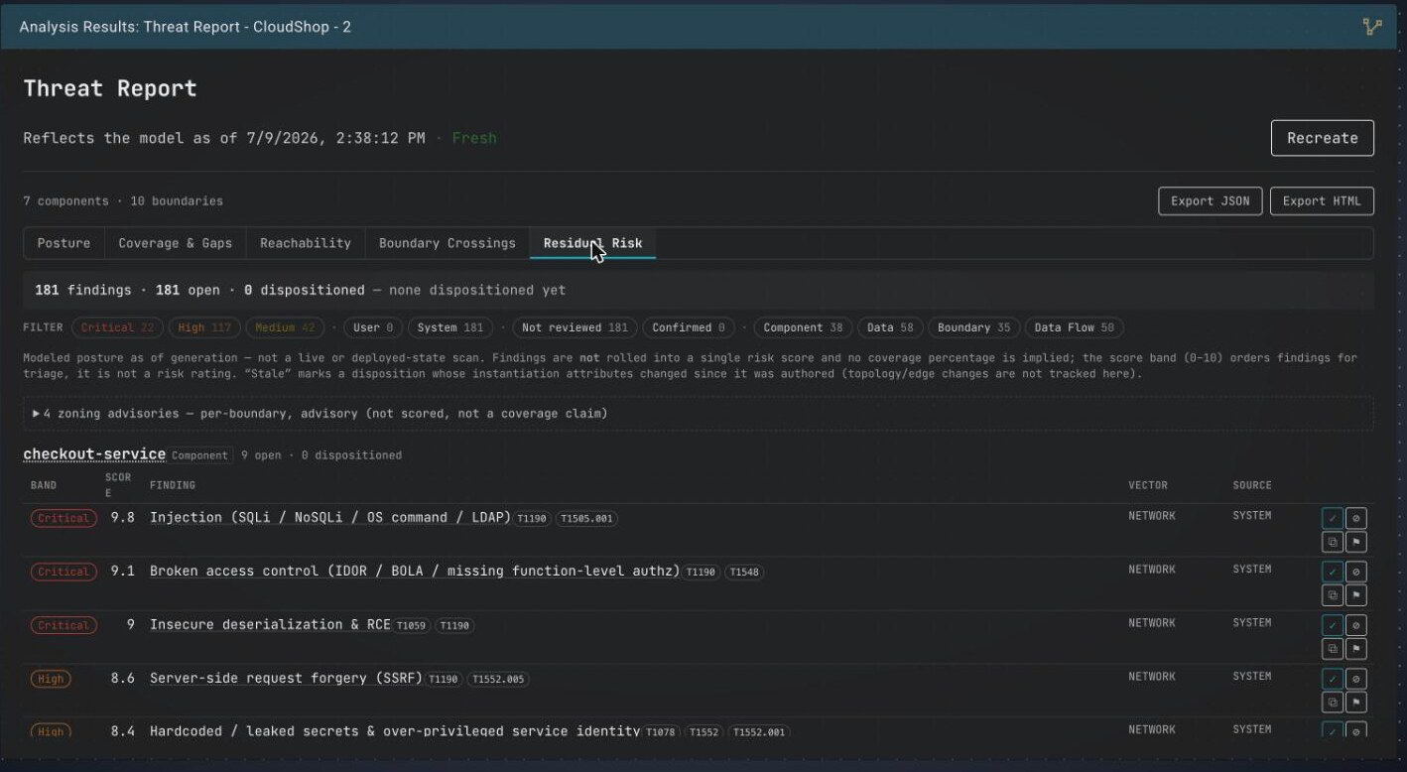Open the Reachability tab
This screenshot has width=1407, height=772.
[306, 243]
